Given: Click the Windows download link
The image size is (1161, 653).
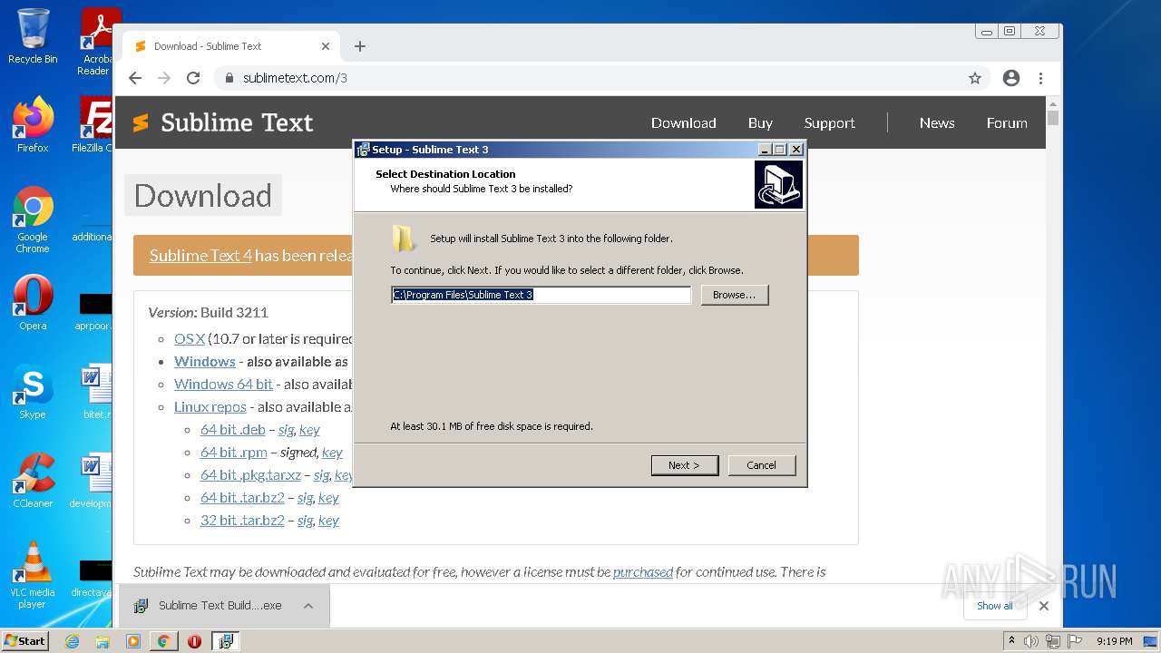Looking at the screenshot, I should pyautogui.click(x=205, y=361).
